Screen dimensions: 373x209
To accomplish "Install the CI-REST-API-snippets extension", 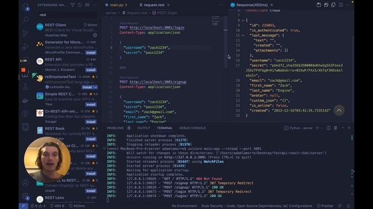I will point(91,122).
